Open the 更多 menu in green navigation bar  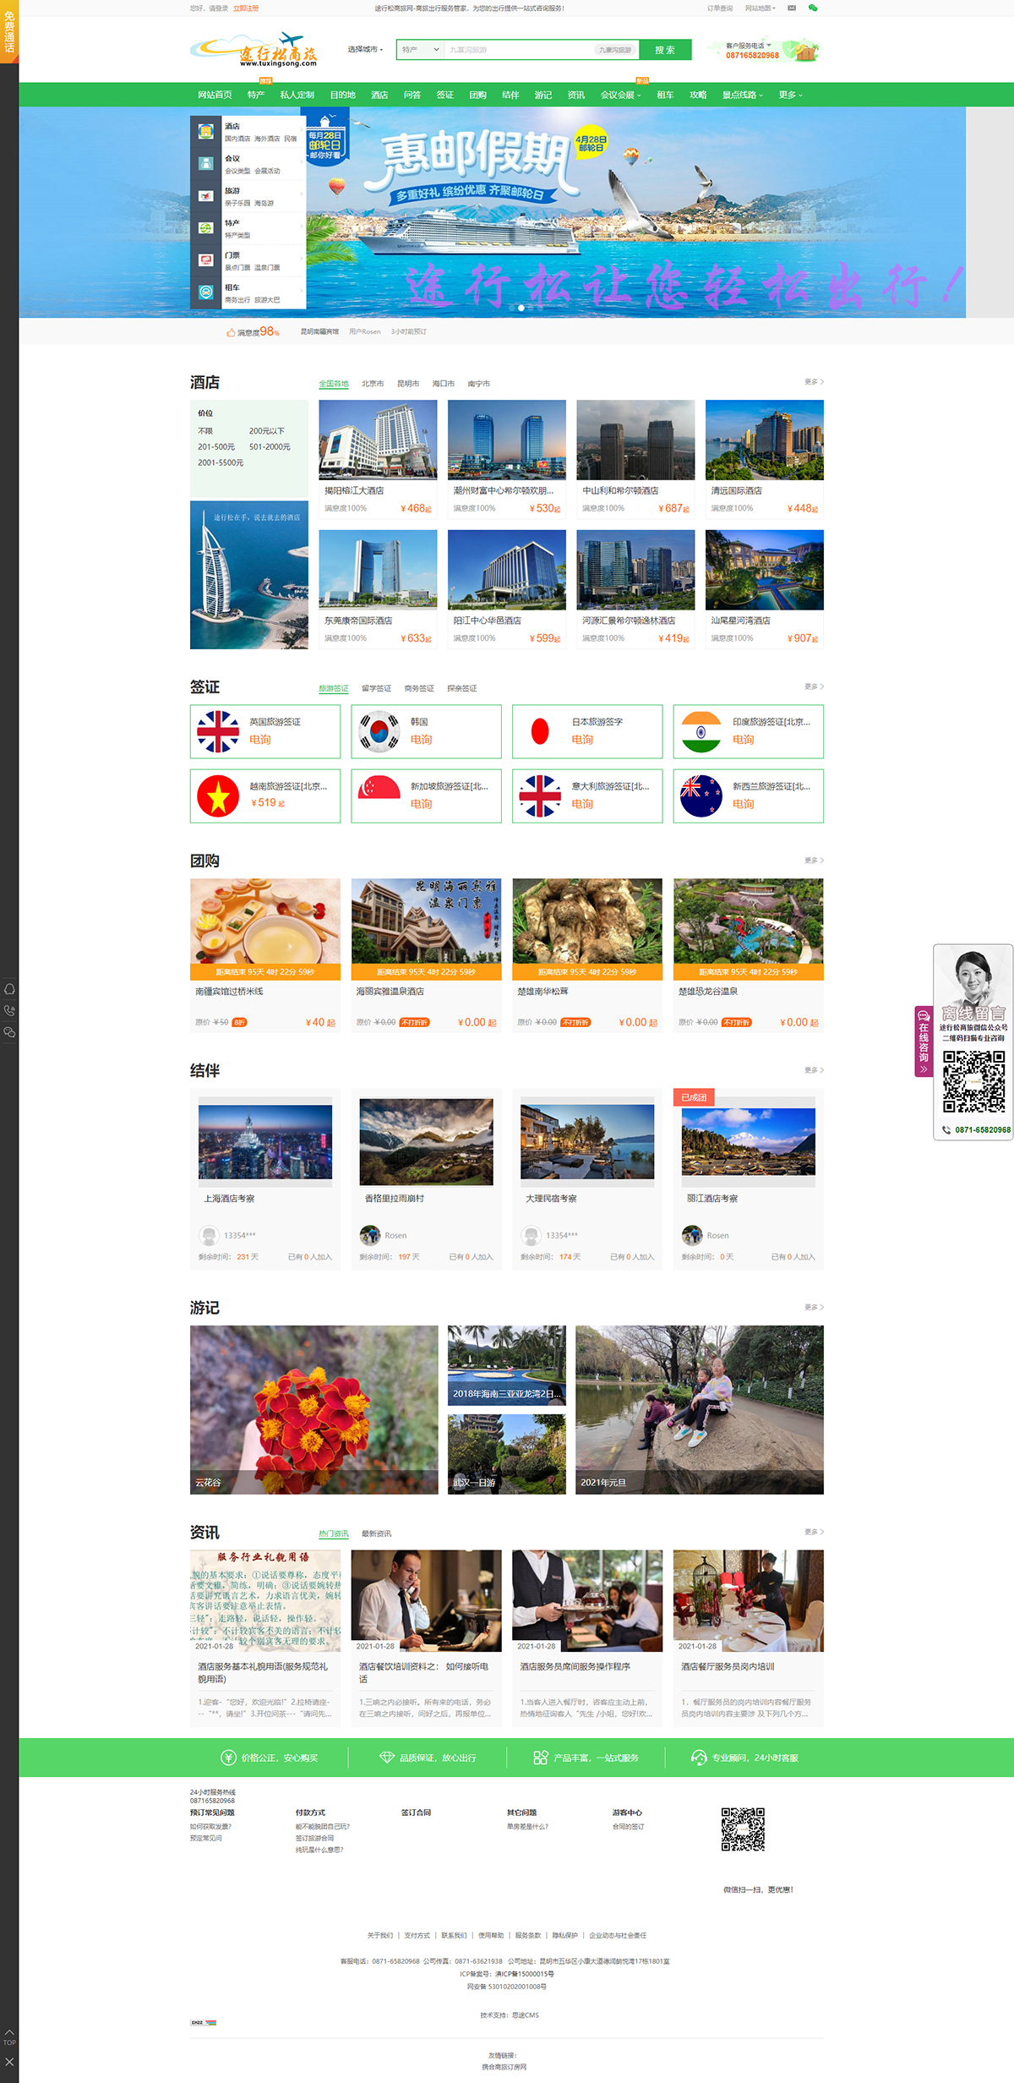(790, 96)
